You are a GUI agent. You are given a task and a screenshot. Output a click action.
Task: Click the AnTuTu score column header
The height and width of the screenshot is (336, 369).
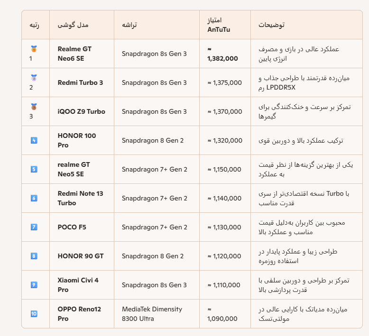[219, 25]
